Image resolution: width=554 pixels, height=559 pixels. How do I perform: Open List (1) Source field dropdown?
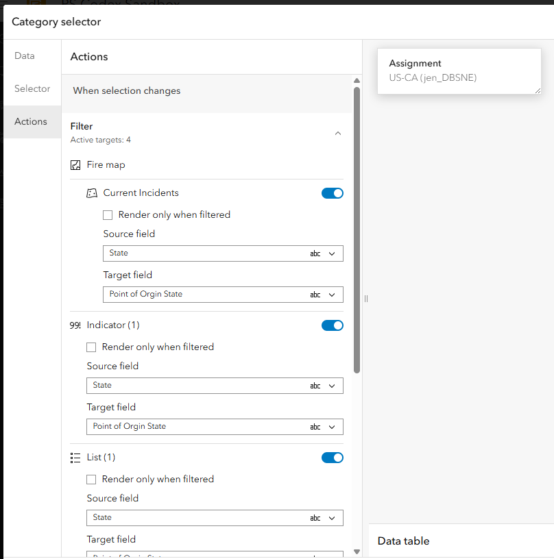(x=215, y=518)
